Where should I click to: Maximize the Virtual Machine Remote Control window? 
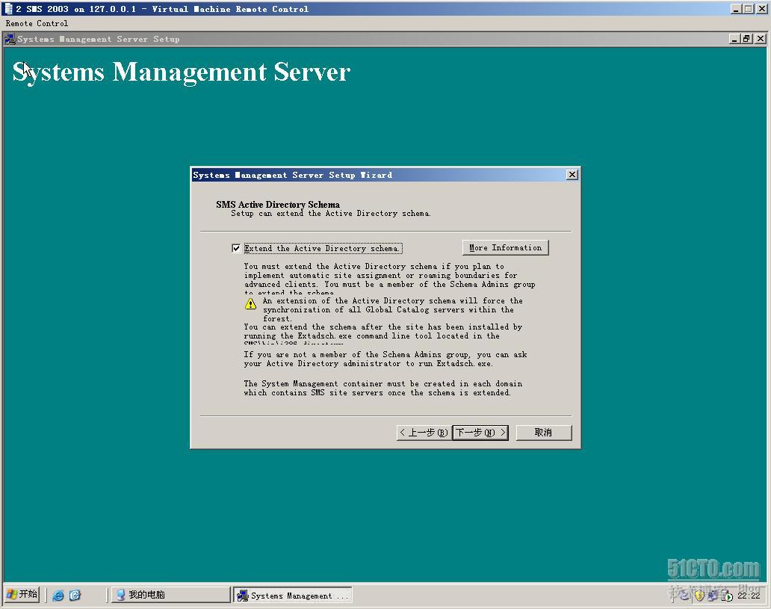tap(749, 8)
